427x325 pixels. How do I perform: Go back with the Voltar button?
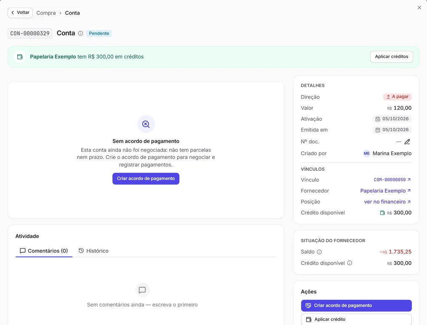coord(20,13)
